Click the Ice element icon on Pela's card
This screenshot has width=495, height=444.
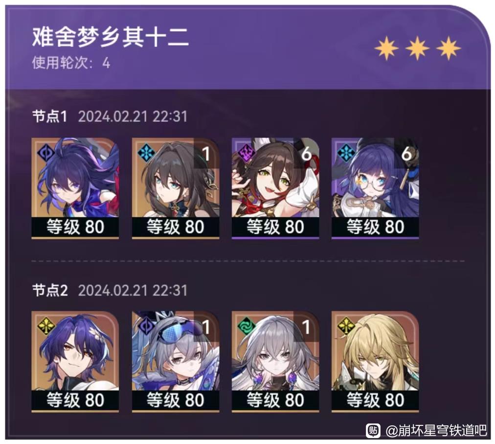click(x=346, y=152)
